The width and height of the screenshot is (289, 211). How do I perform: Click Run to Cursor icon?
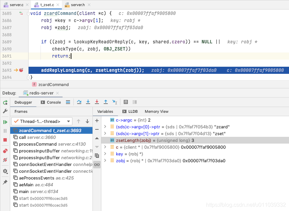point(115,102)
